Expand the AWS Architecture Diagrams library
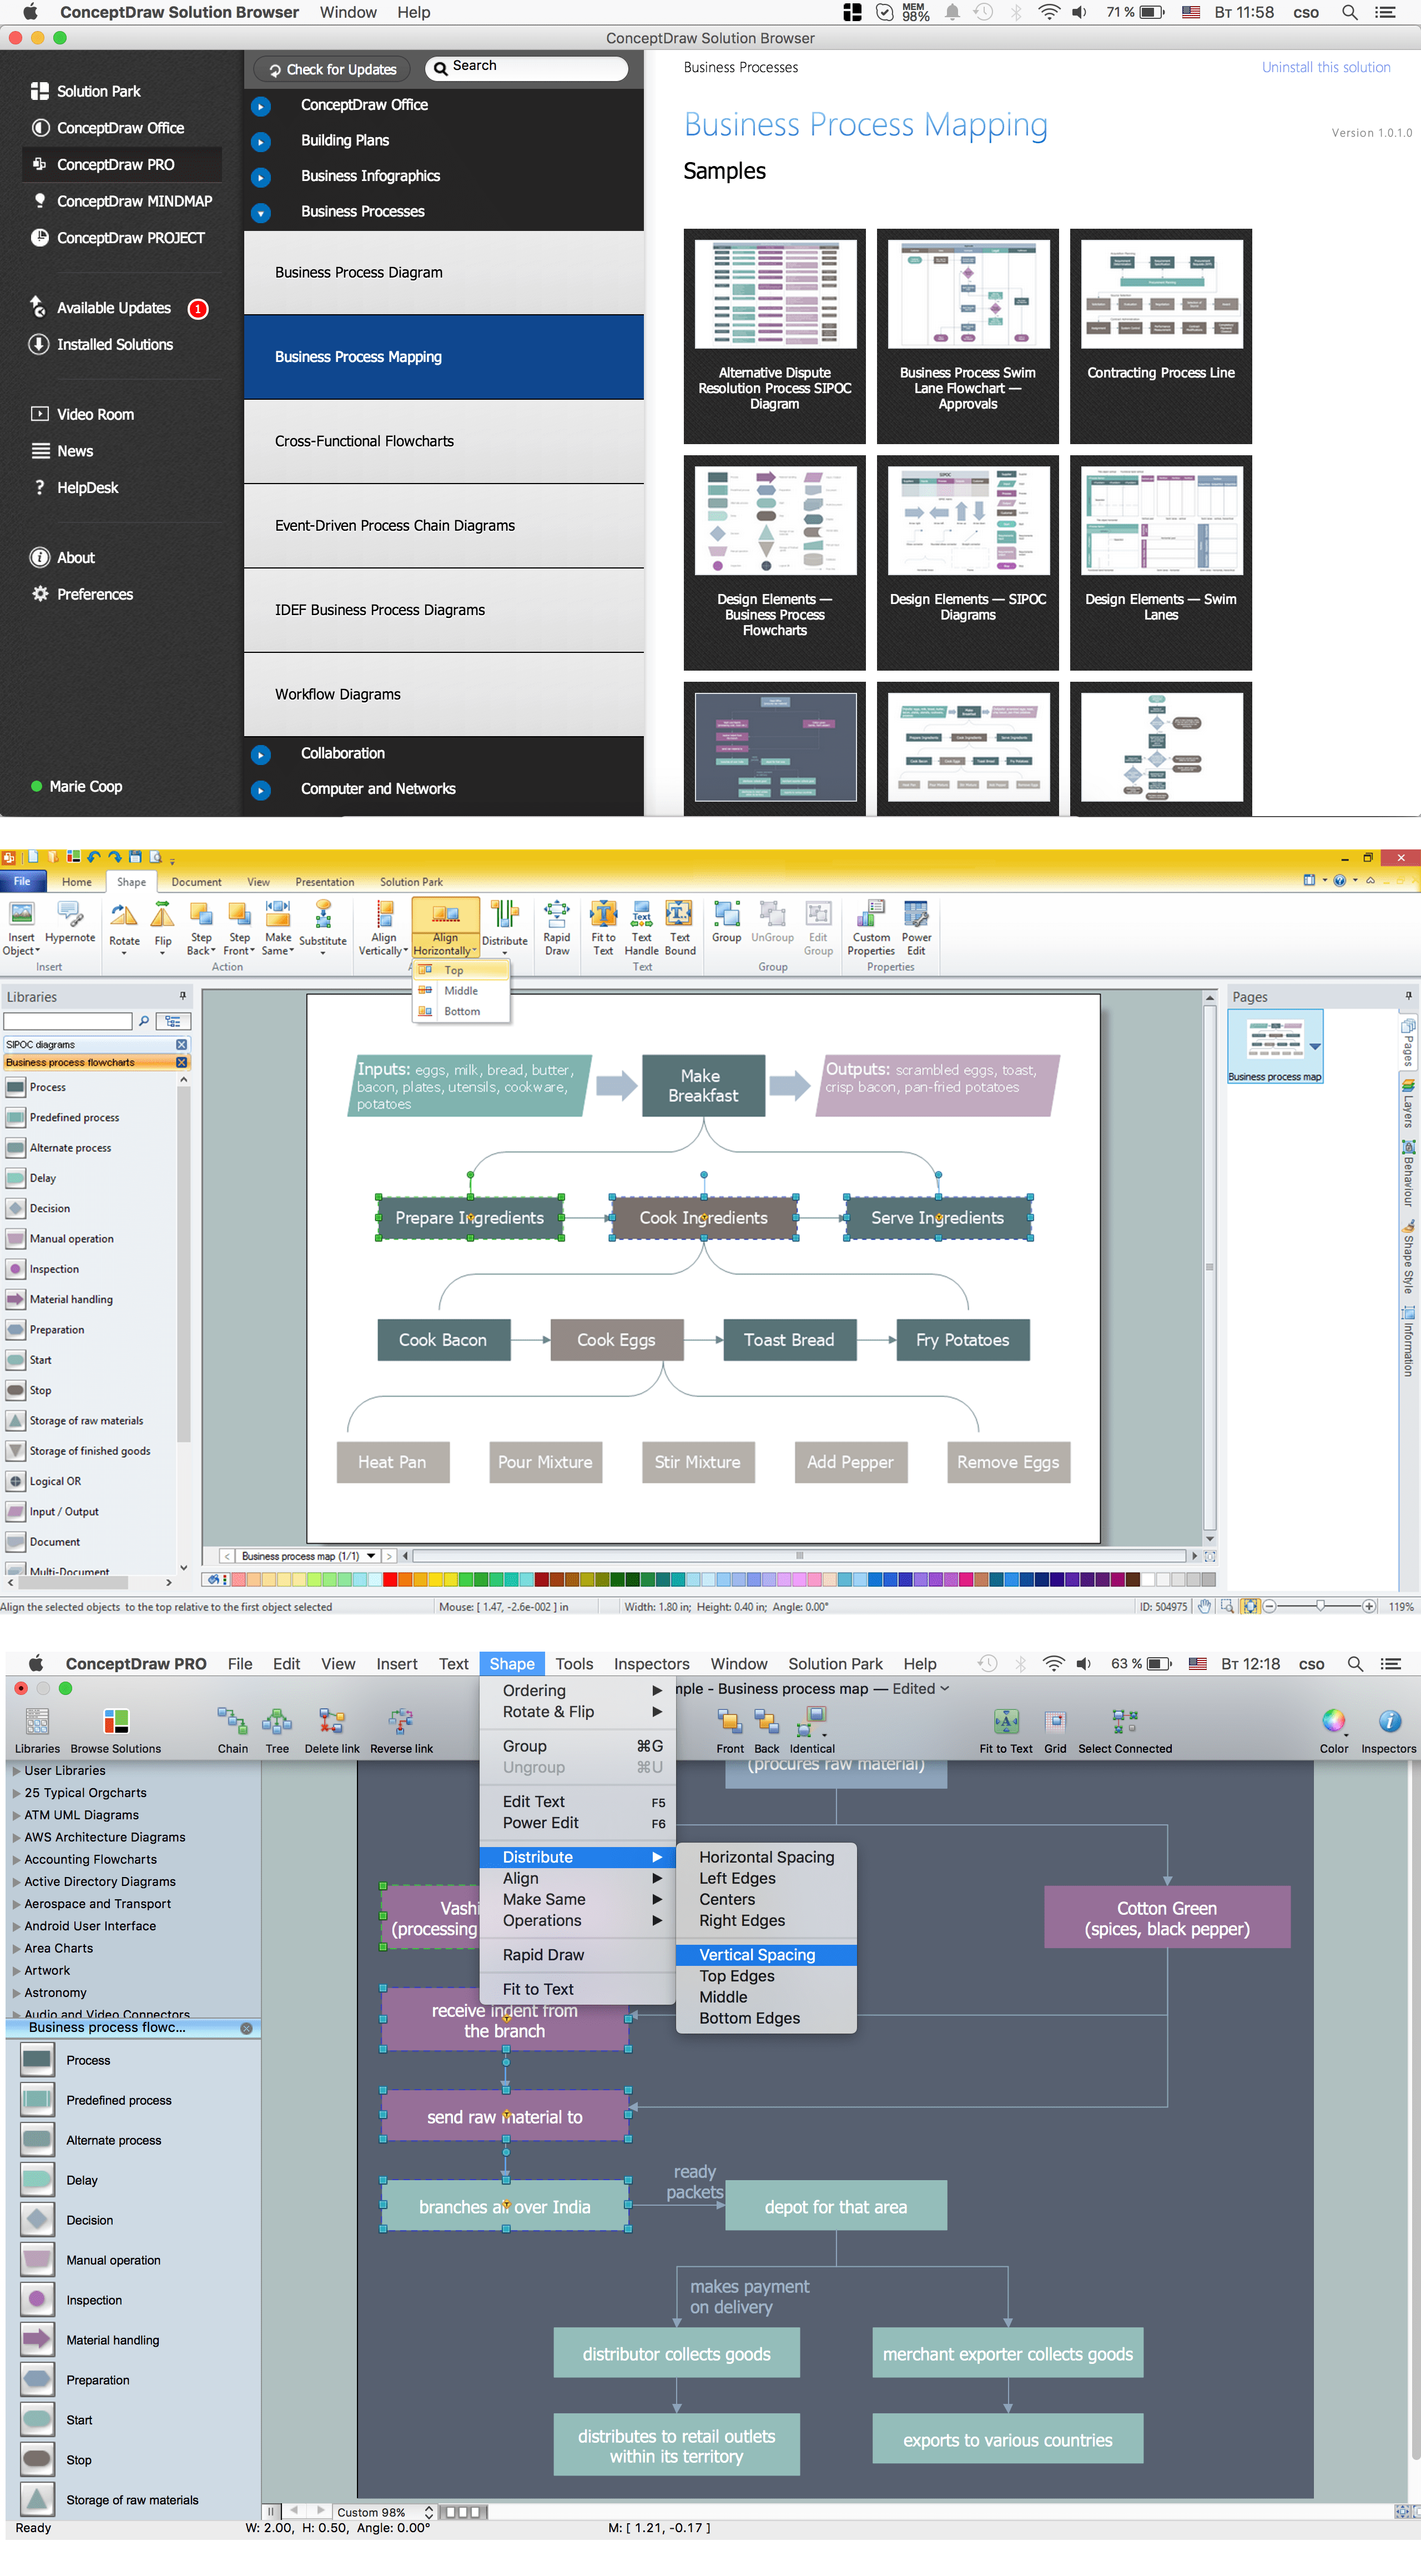Viewport: 1421px width, 2576px height. 17,1837
